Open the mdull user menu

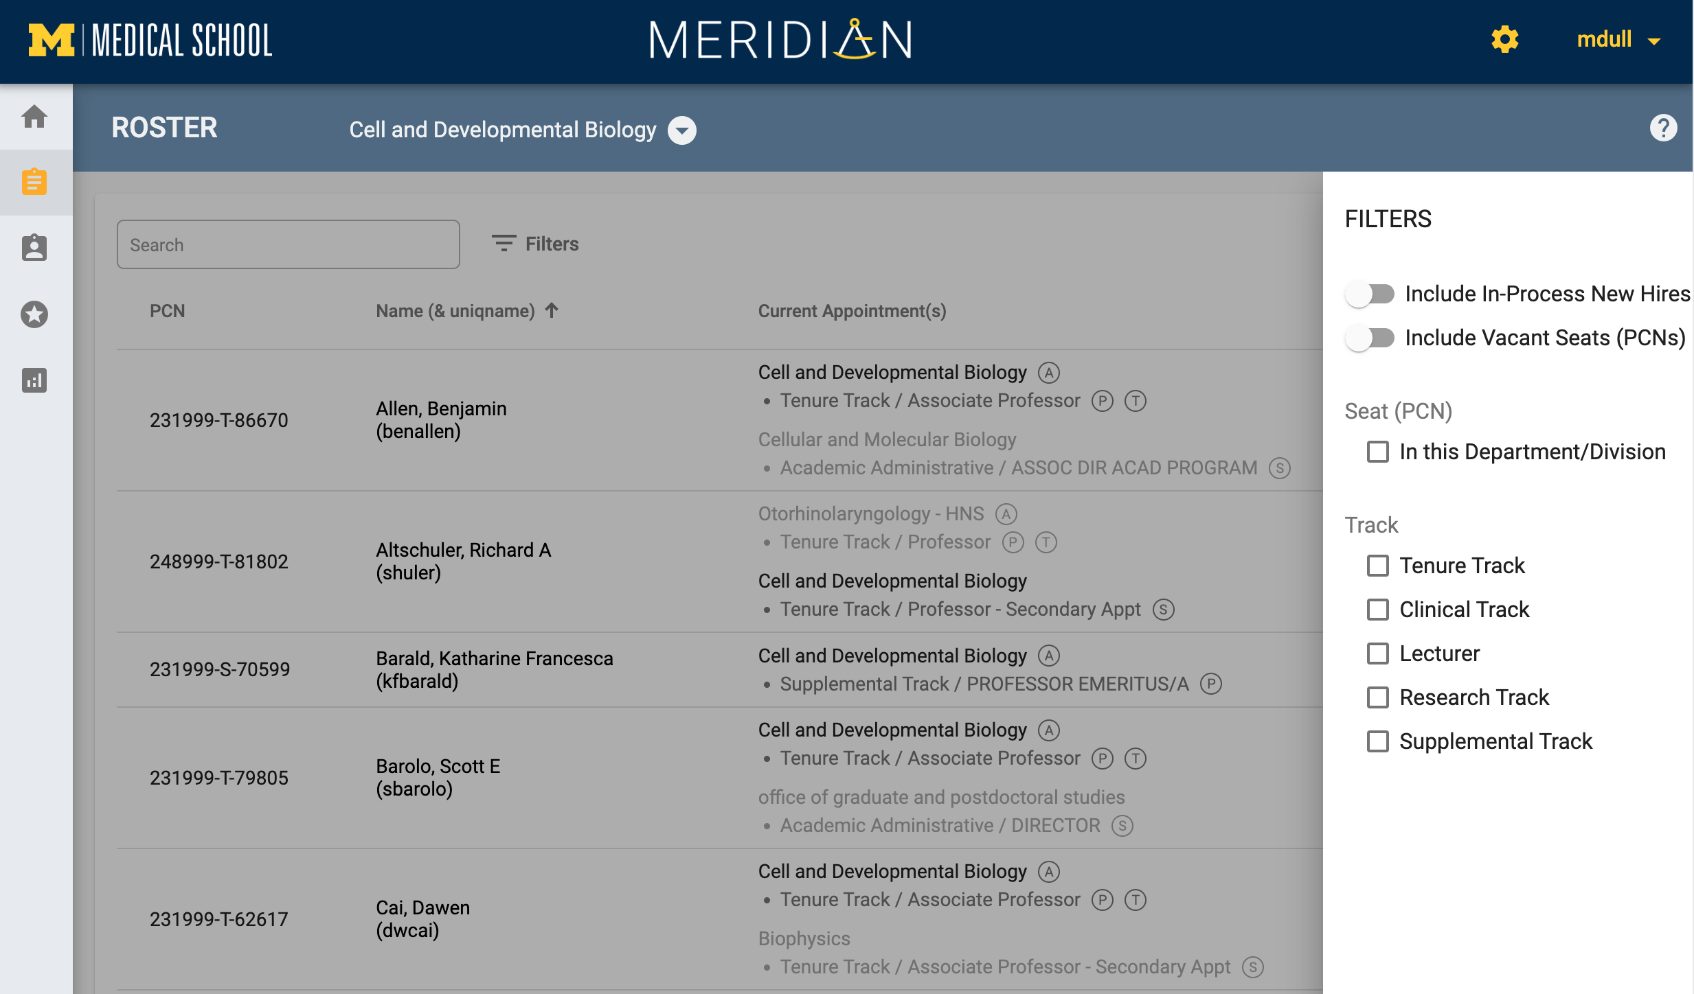coord(1618,40)
